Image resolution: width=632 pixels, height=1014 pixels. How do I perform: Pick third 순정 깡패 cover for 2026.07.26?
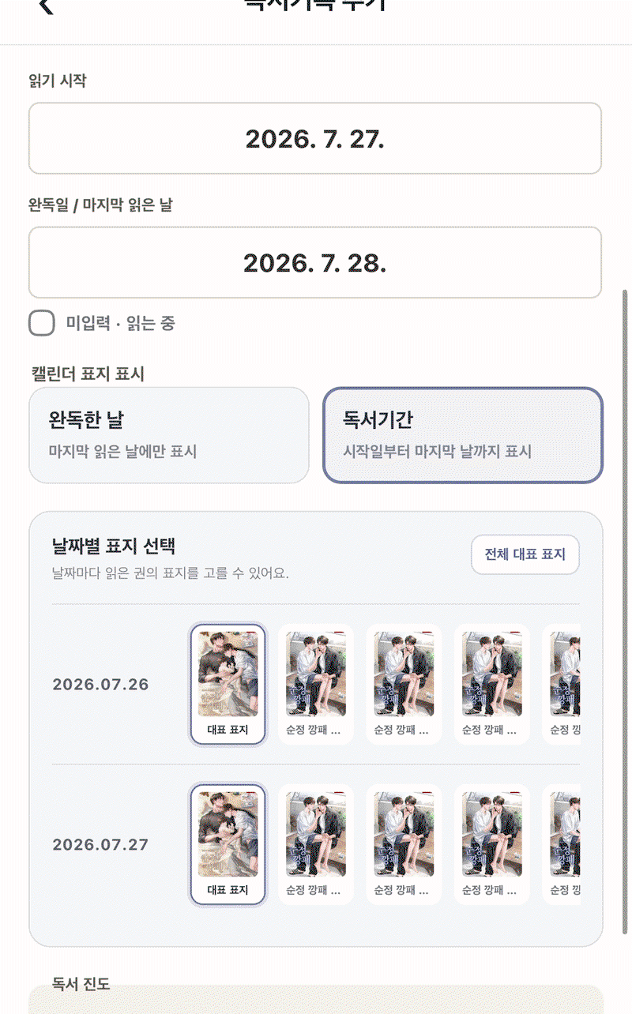click(x=491, y=685)
